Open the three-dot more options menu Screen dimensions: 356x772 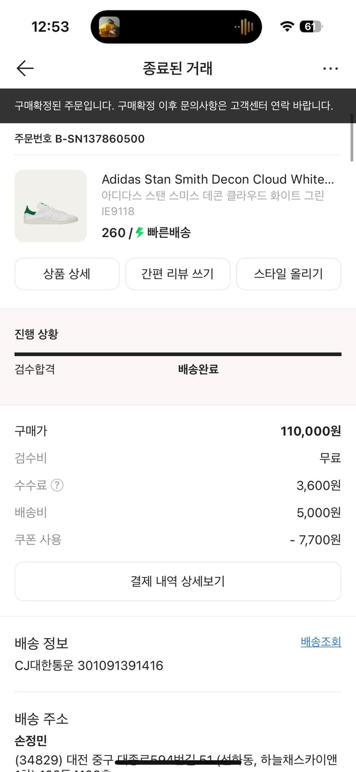click(x=331, y=68)
